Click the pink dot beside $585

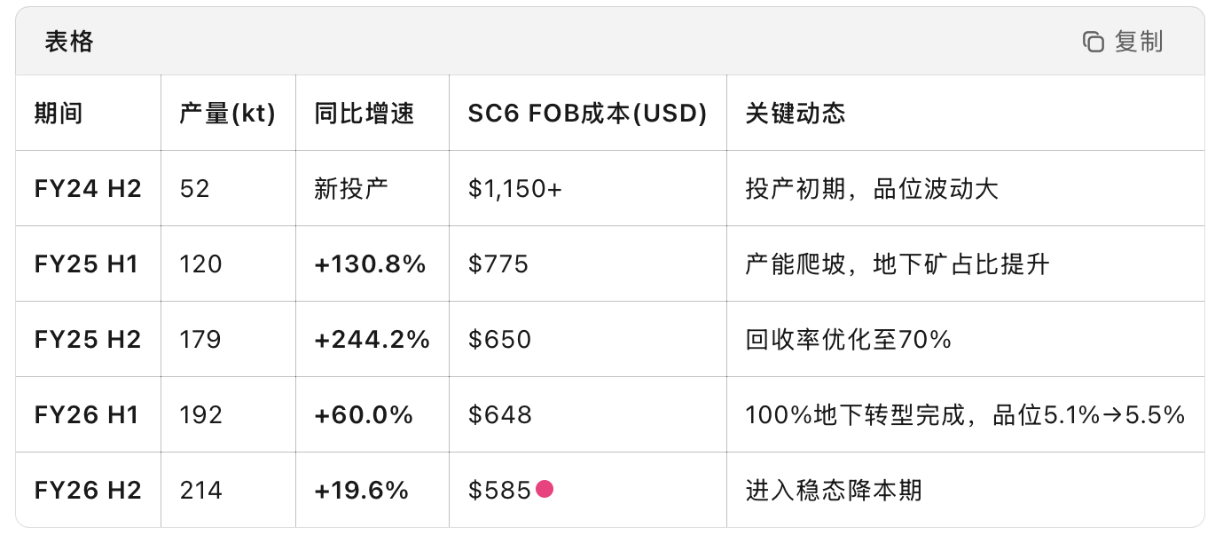[x=545, y=489]
